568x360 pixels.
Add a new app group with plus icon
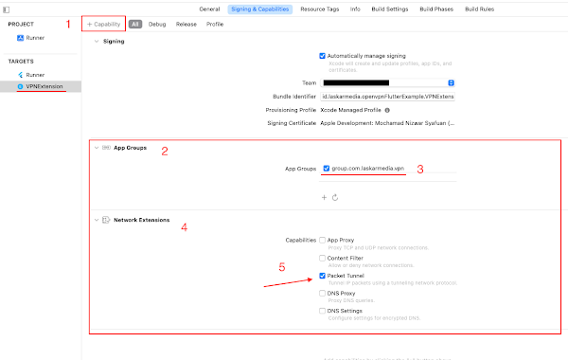point(324,197)
